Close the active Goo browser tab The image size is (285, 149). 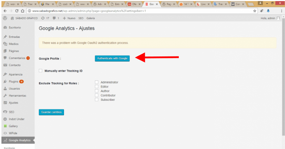point(157,4)
